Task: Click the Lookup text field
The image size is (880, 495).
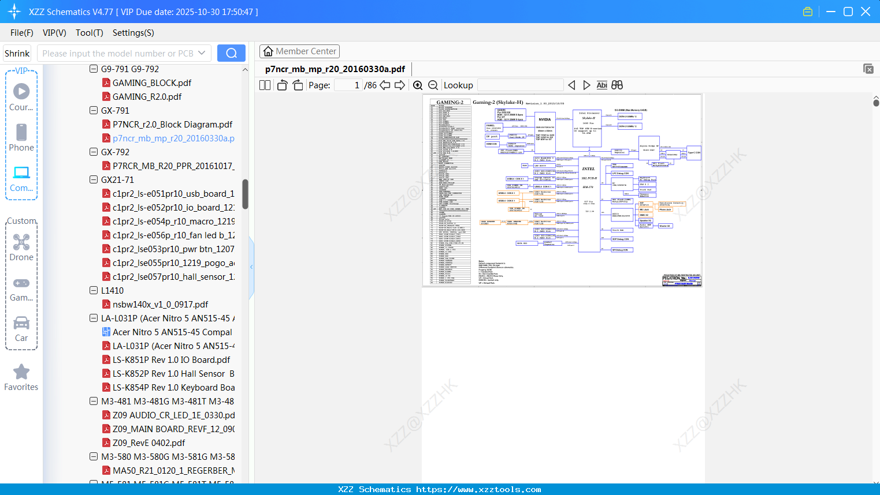Action: 521,85
